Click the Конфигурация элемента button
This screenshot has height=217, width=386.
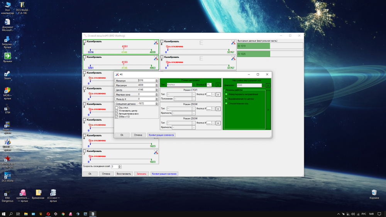(x=161, y=135)
